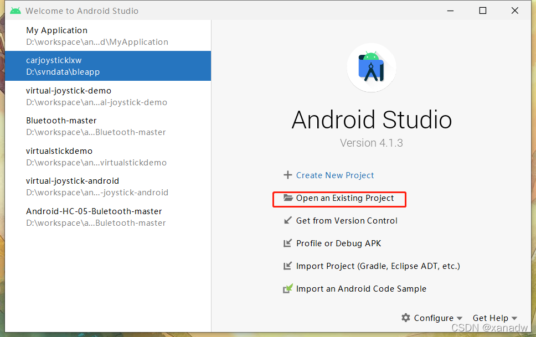This screenshot has width=536, height=337.
Task: Expand the Configure dropdown arrow
Action: tap(460, 319)
